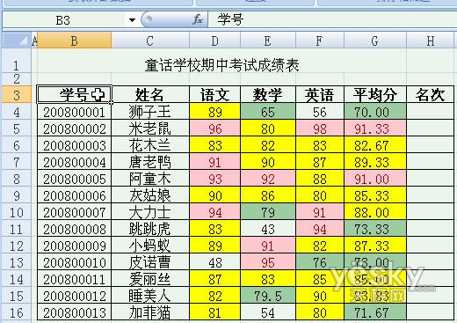Select 狮子王's English score 56

(x=320, y=112)
